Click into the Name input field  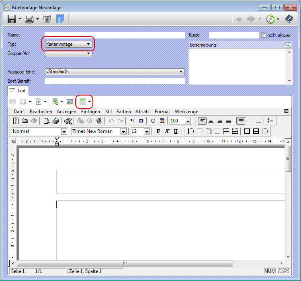coord(115,35)
